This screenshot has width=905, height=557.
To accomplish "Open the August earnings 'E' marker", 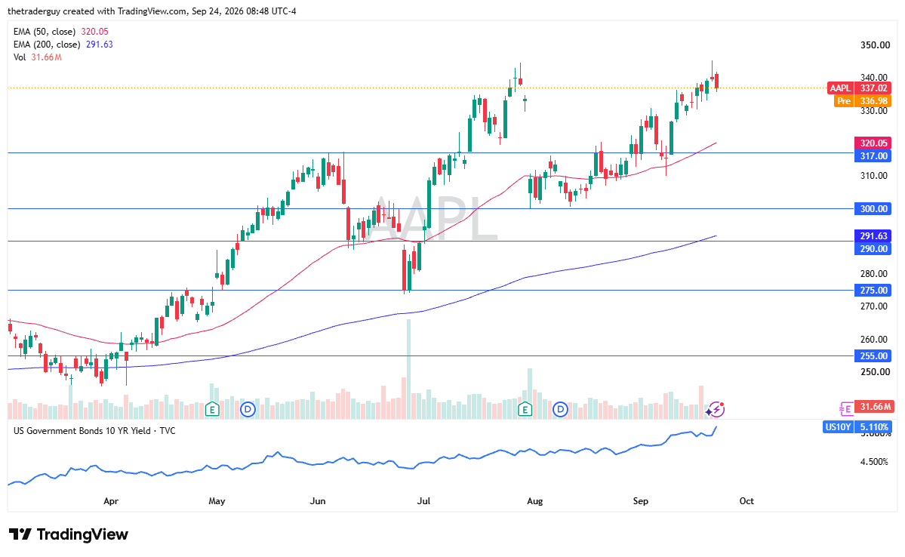I will (525, 410).
